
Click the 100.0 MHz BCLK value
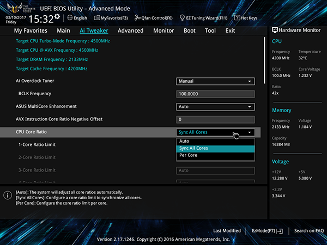281,76
